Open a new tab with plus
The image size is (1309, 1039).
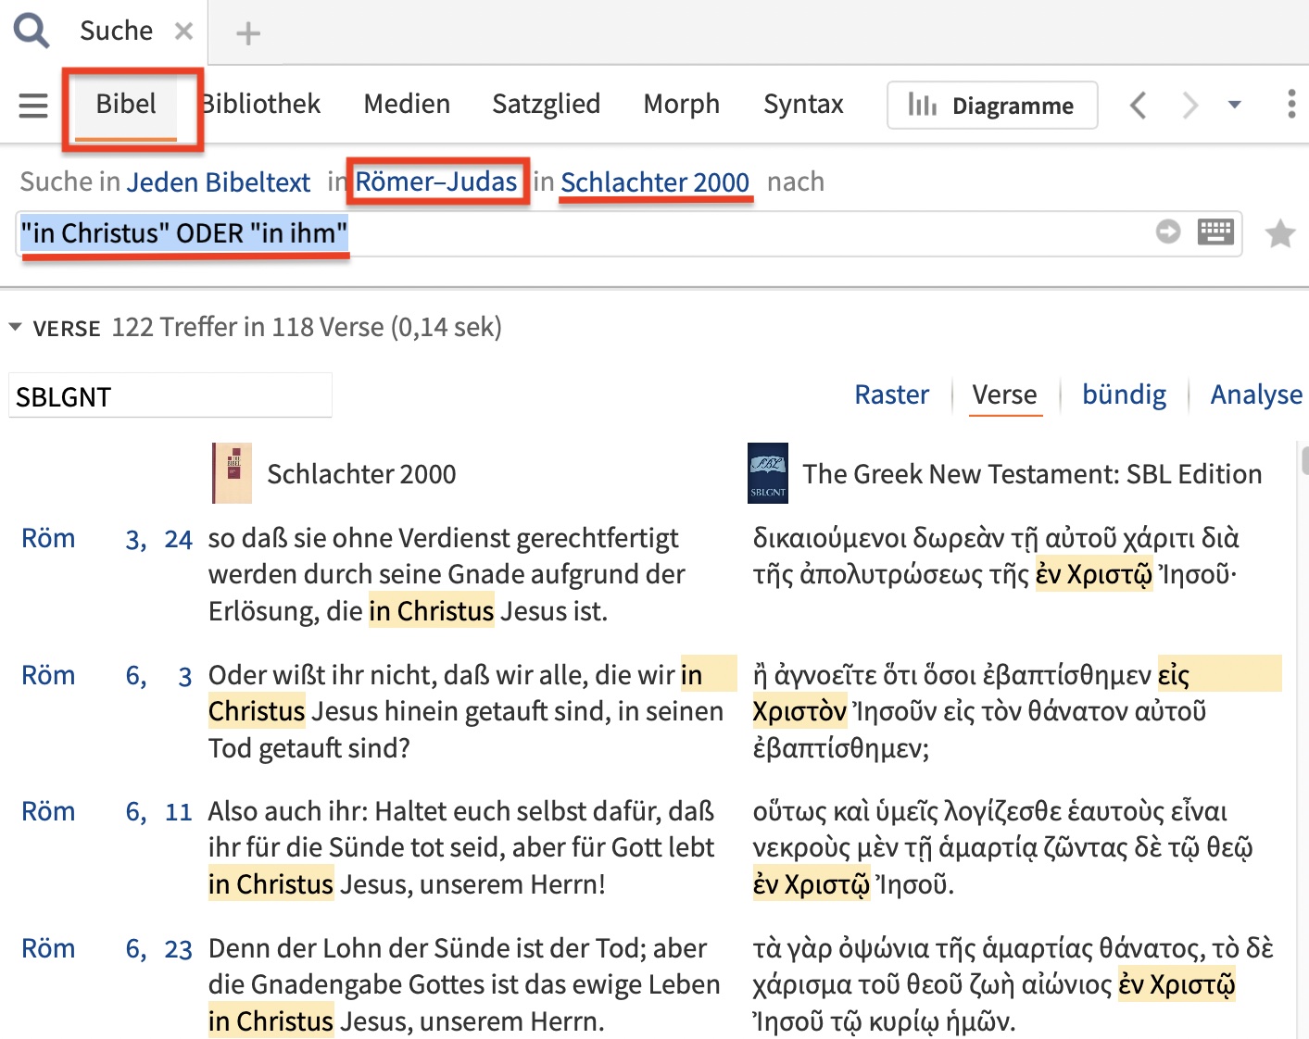248,33
